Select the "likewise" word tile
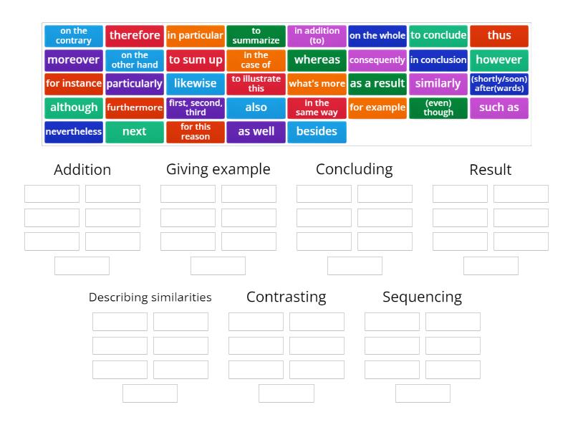The height and width of the screenshot is (430, 573). (195, 84)
